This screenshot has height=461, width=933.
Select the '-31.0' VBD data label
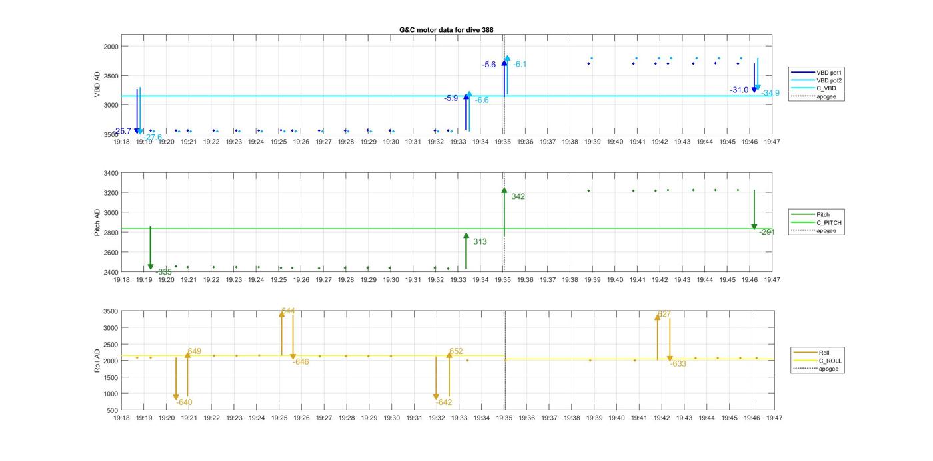click(x=739, y=90)
